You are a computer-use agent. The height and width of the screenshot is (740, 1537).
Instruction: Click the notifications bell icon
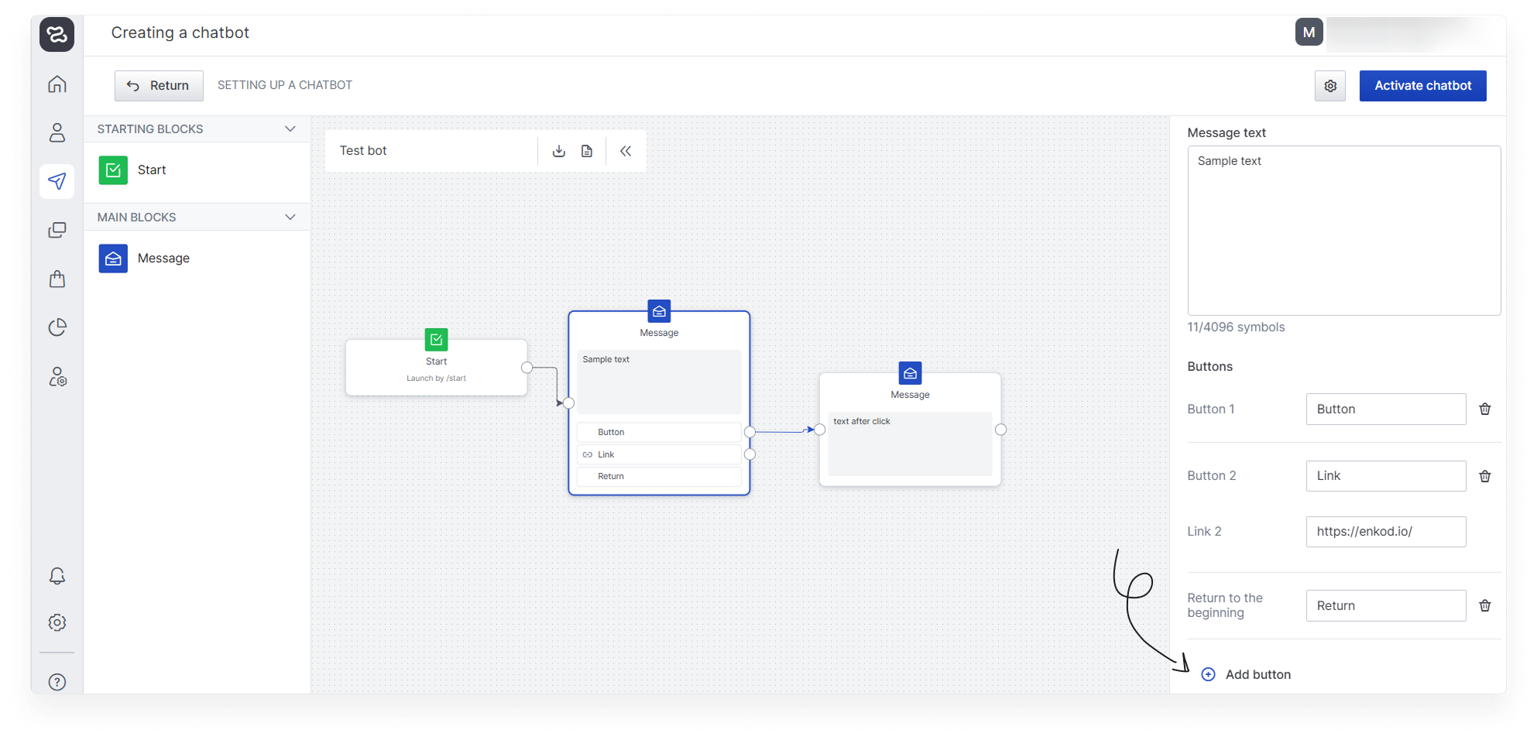click(x=57, y=576)
